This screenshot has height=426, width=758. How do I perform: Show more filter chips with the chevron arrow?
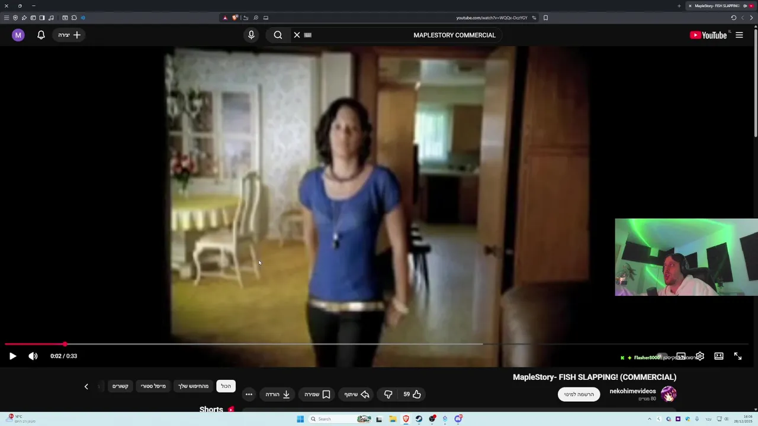click(86, 386)
